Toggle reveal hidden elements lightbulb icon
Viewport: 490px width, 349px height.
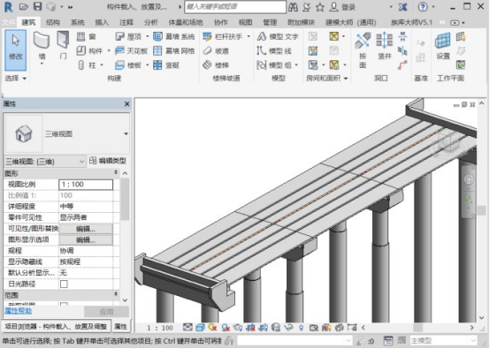point(301,328)
